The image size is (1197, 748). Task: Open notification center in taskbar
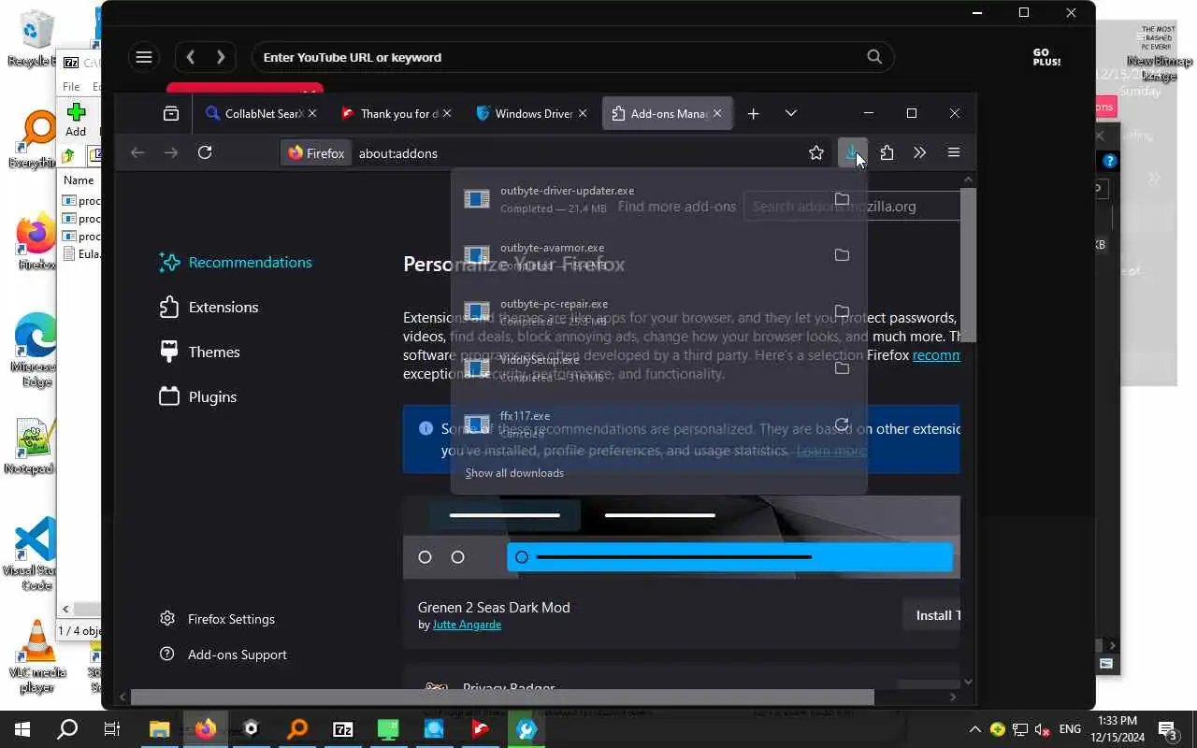click(x=1167, y=729)
